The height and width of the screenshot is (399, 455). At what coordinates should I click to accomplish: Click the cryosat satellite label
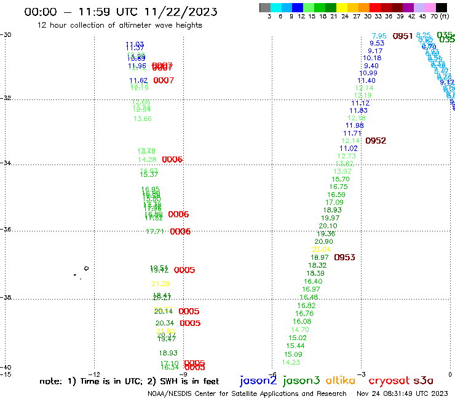point(389,381)
